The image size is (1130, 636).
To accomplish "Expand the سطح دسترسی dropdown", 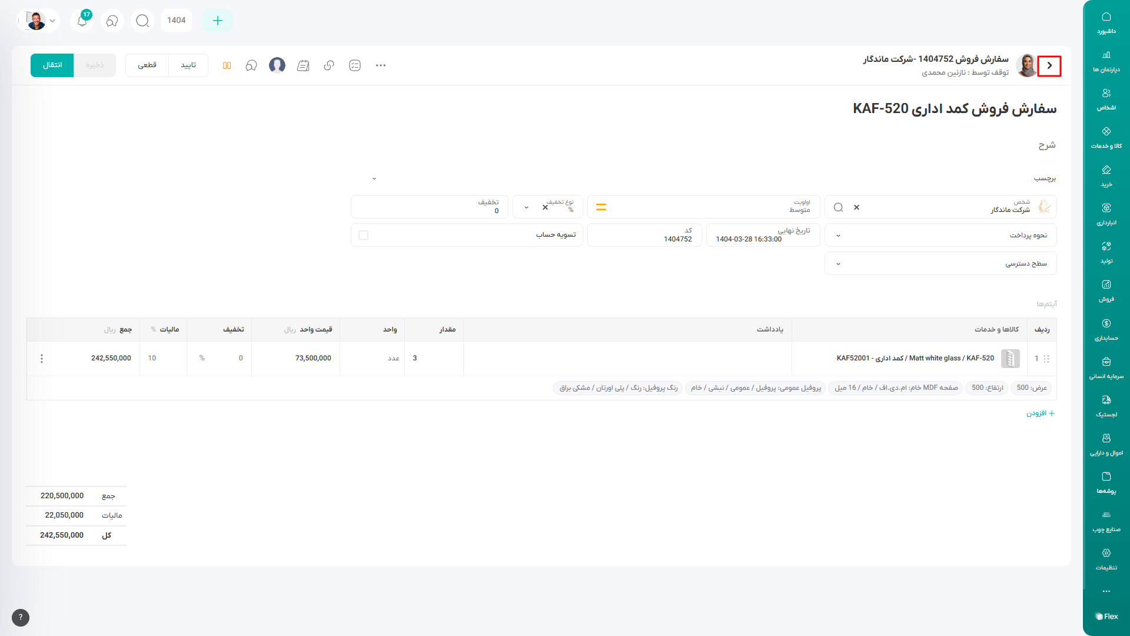I will [839, 264].
